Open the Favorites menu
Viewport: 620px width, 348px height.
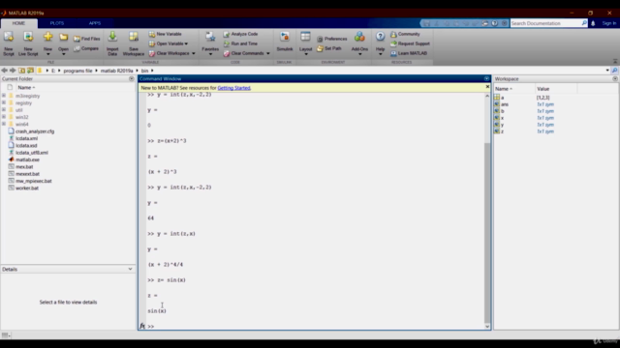coord(210,43)
